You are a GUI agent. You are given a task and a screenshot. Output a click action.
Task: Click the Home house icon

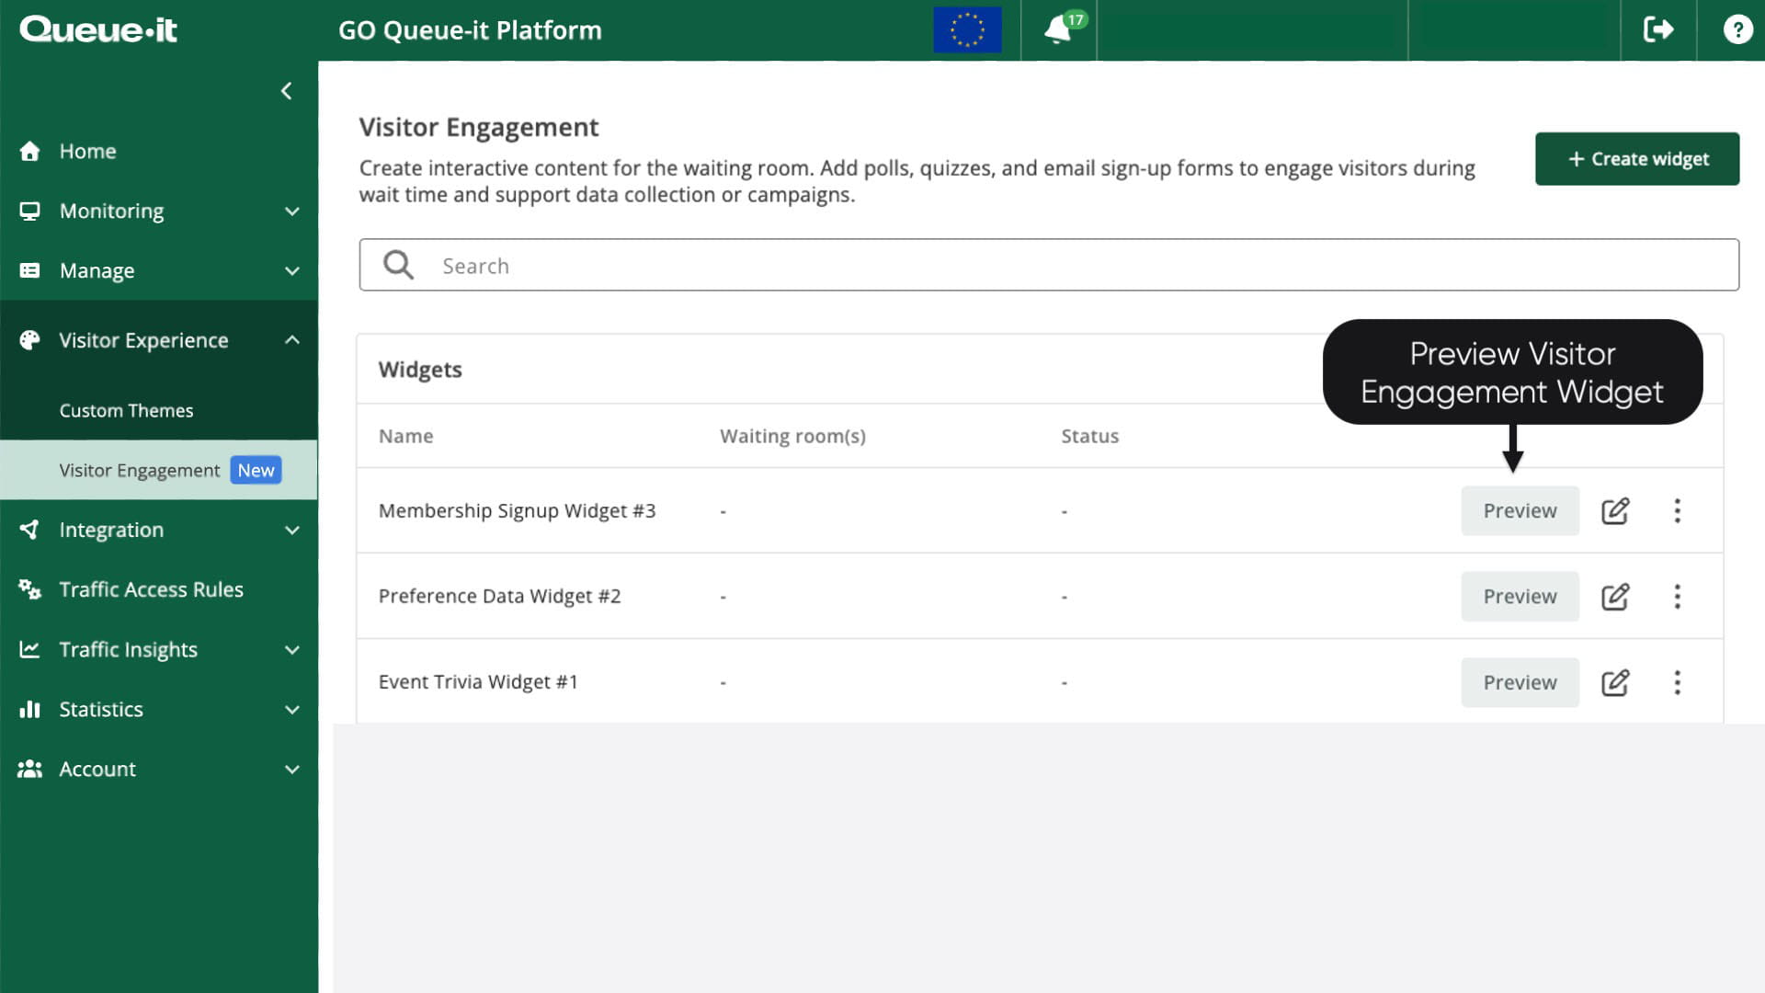(x=29, y=151)
